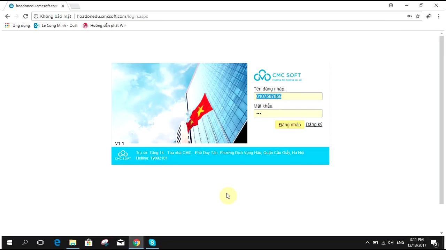446x250 pixels.
Task: Click the V1.1 version label
Action: tap(120, 143)
